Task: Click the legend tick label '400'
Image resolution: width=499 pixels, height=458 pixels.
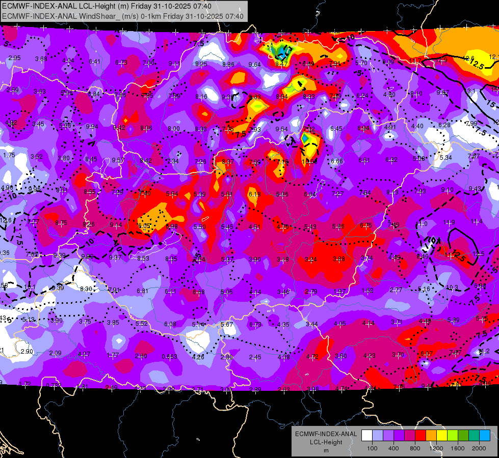Action: [x=393, y=448]
